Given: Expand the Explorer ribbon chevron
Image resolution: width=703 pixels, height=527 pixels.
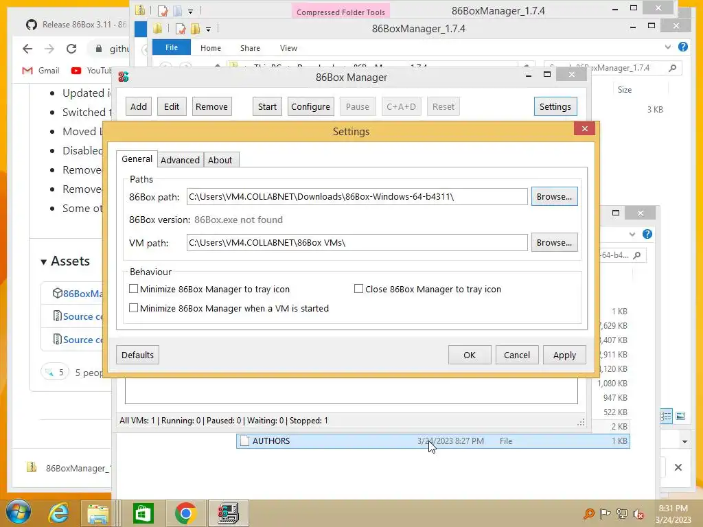Looking at the screenshot, I should coord(668,47).
